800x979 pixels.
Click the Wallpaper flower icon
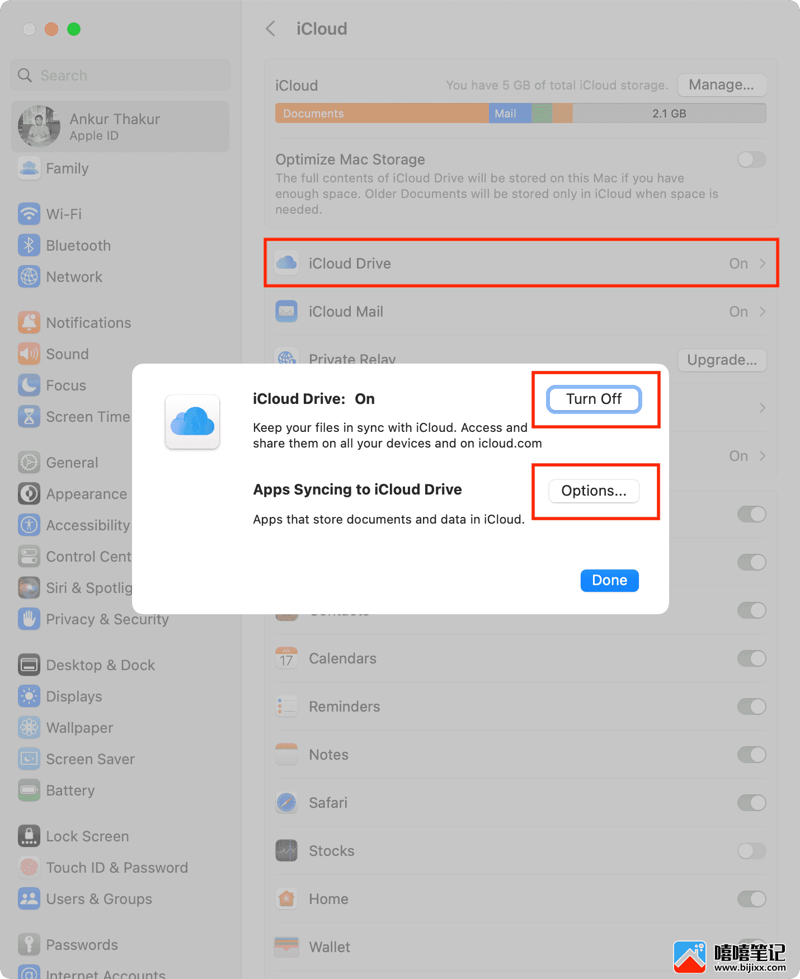(x=29, y=727)
